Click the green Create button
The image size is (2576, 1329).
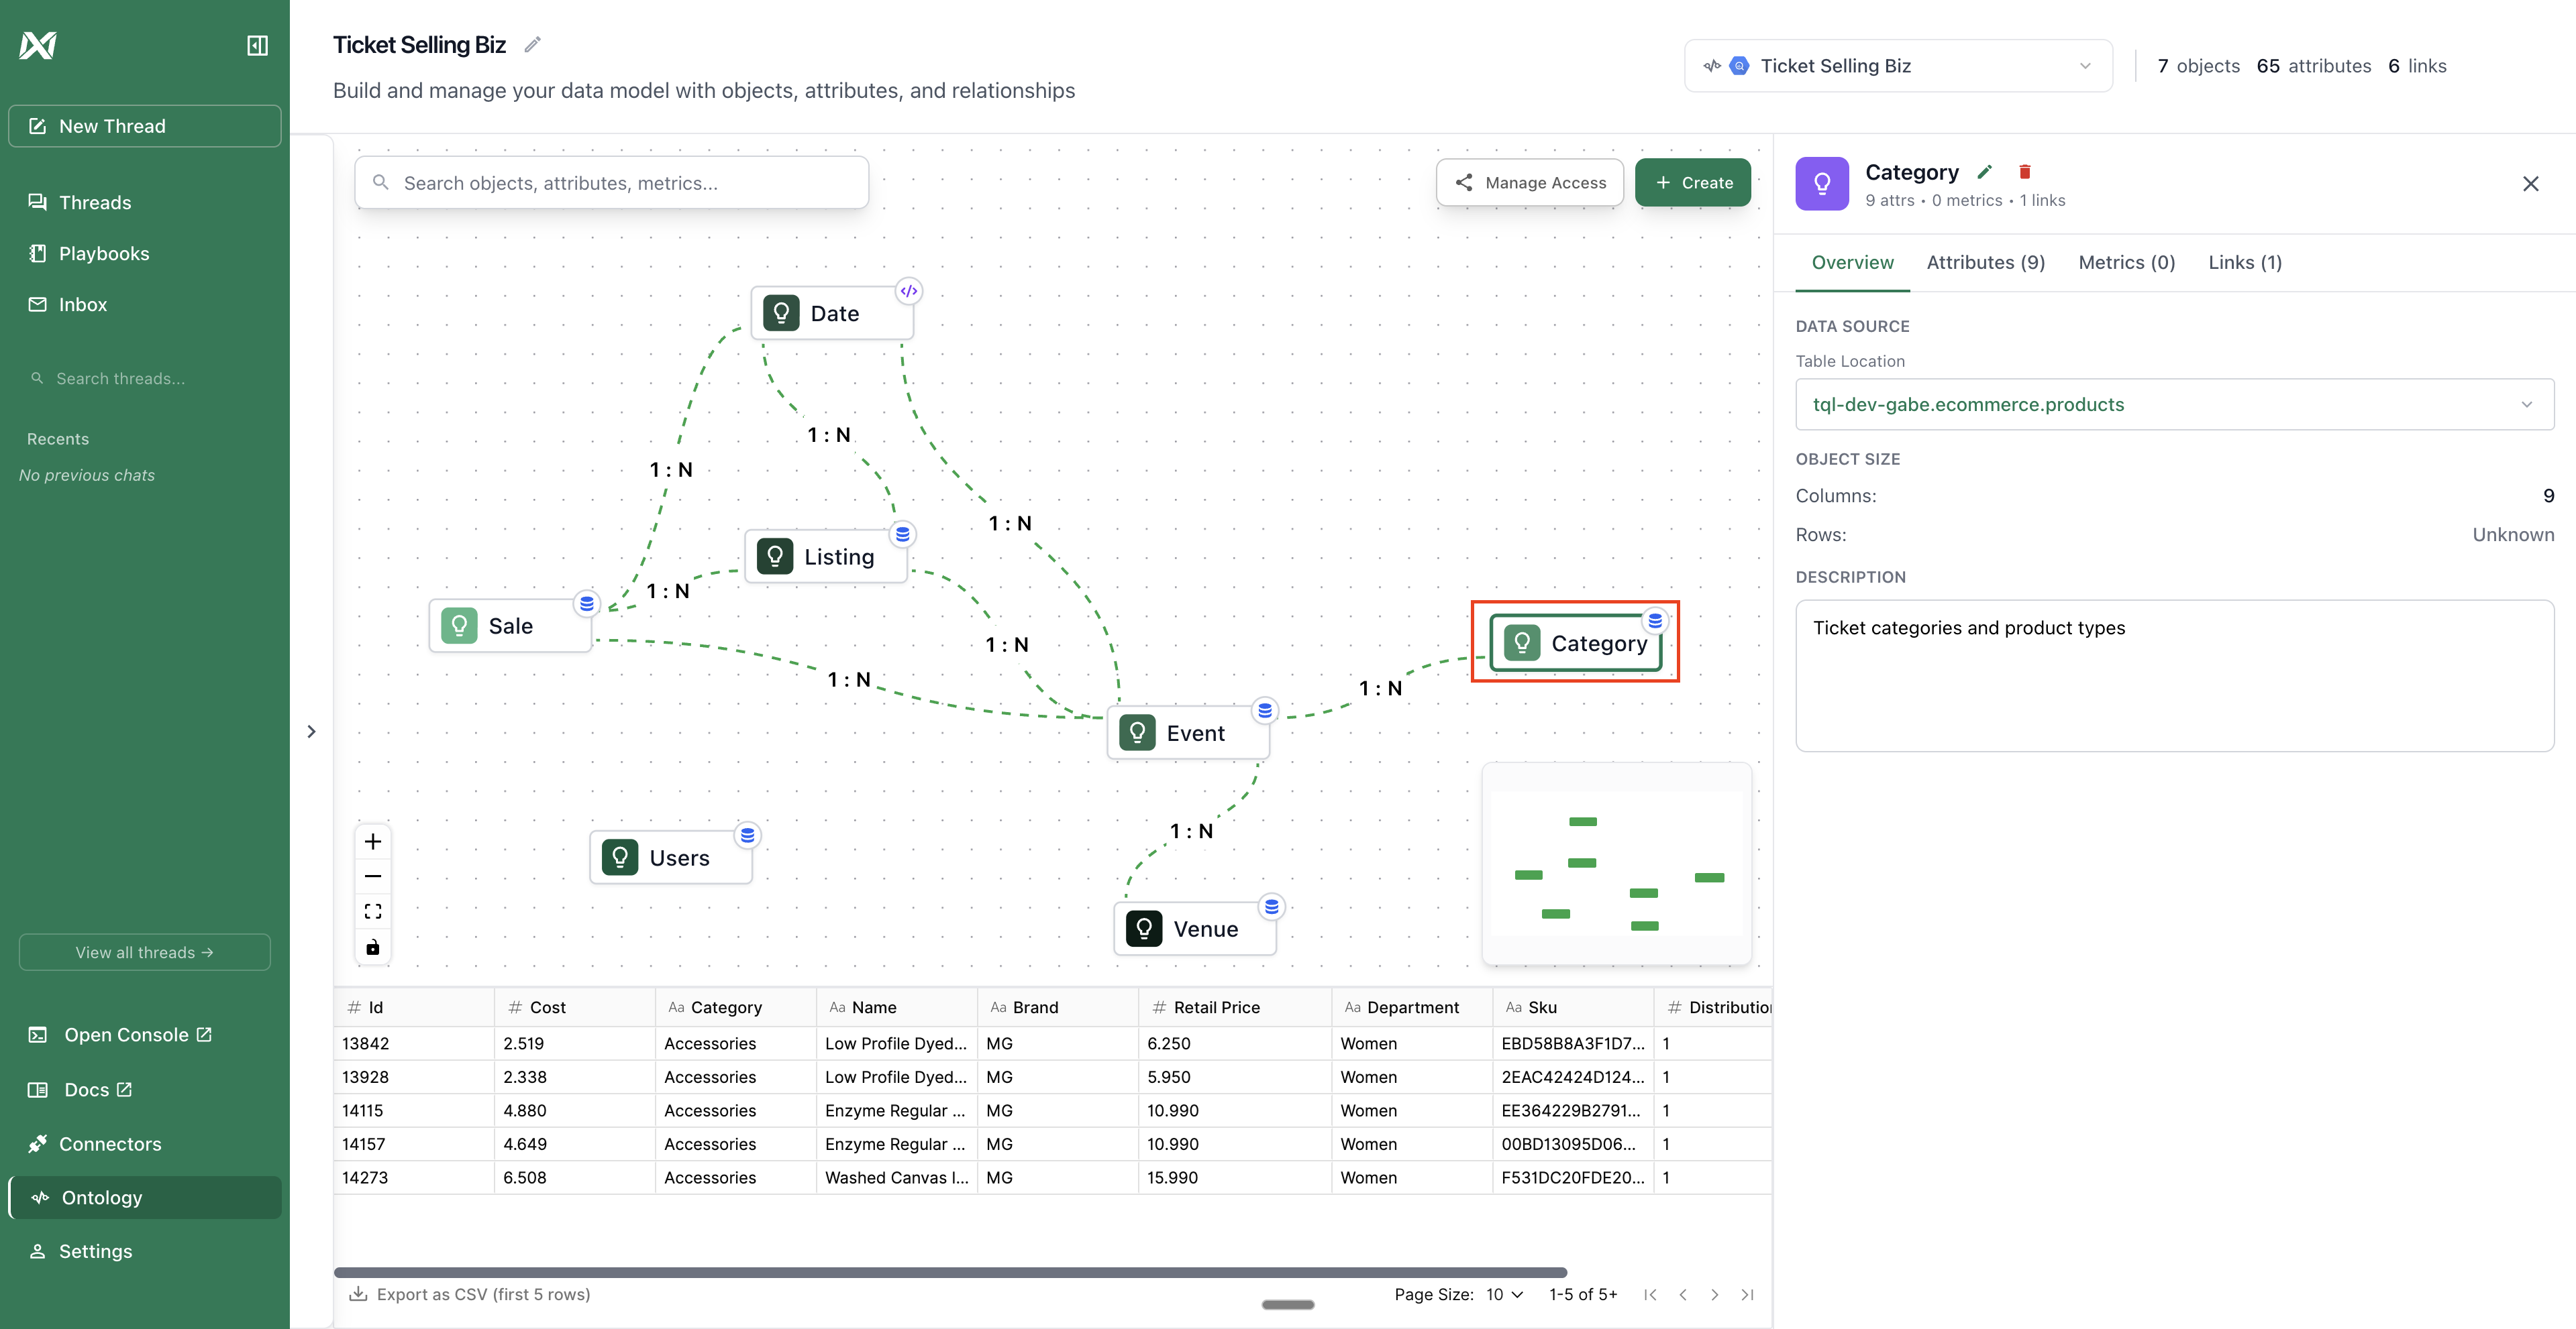[x=1692, y=183]
